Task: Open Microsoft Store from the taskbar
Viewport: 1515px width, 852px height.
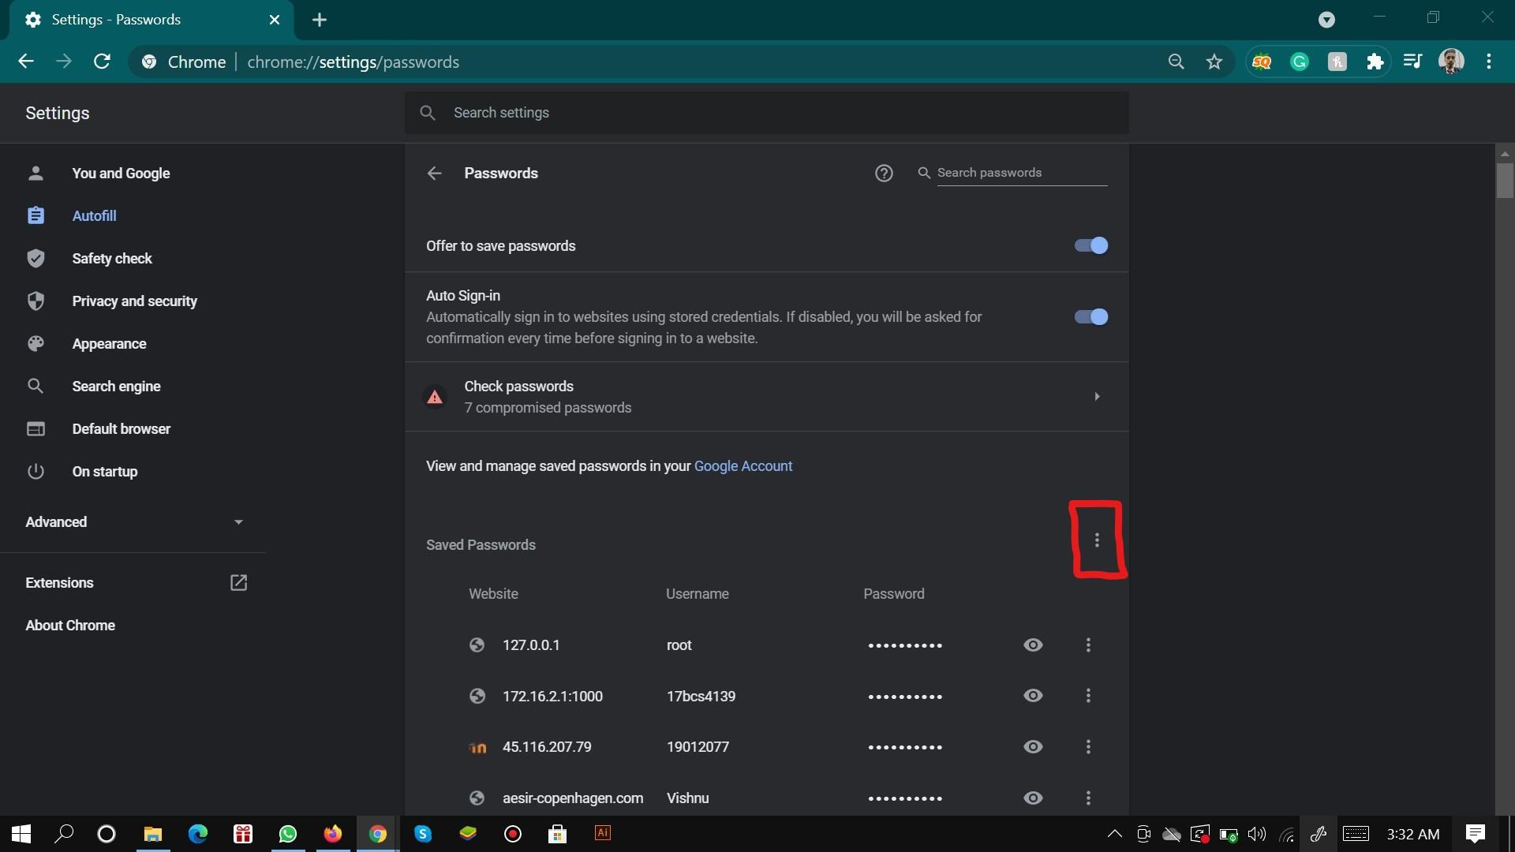Action: (558, 834)
